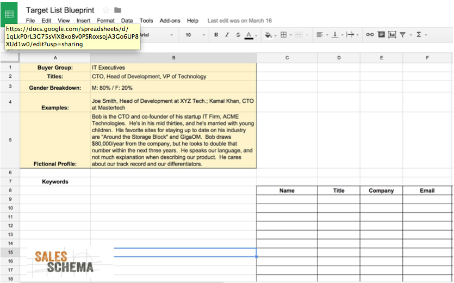Insert a comment icon

[381, 35]
